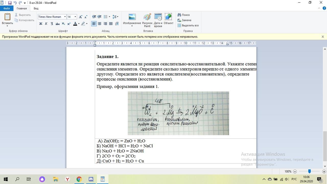Screen dimensions: 327x184
Task: Click the Paint drawing (Рисунок Paint) icon
Action: 147,17
